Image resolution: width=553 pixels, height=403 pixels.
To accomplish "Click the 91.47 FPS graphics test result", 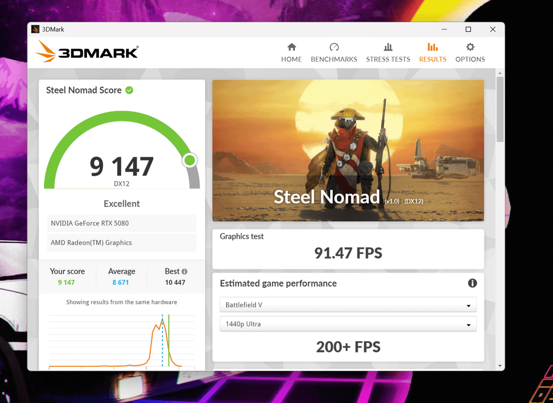I will 348,253.
